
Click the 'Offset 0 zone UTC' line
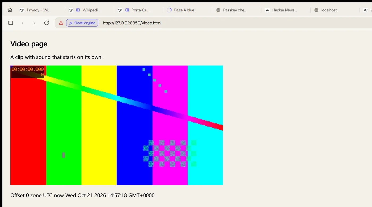(82, 196)
